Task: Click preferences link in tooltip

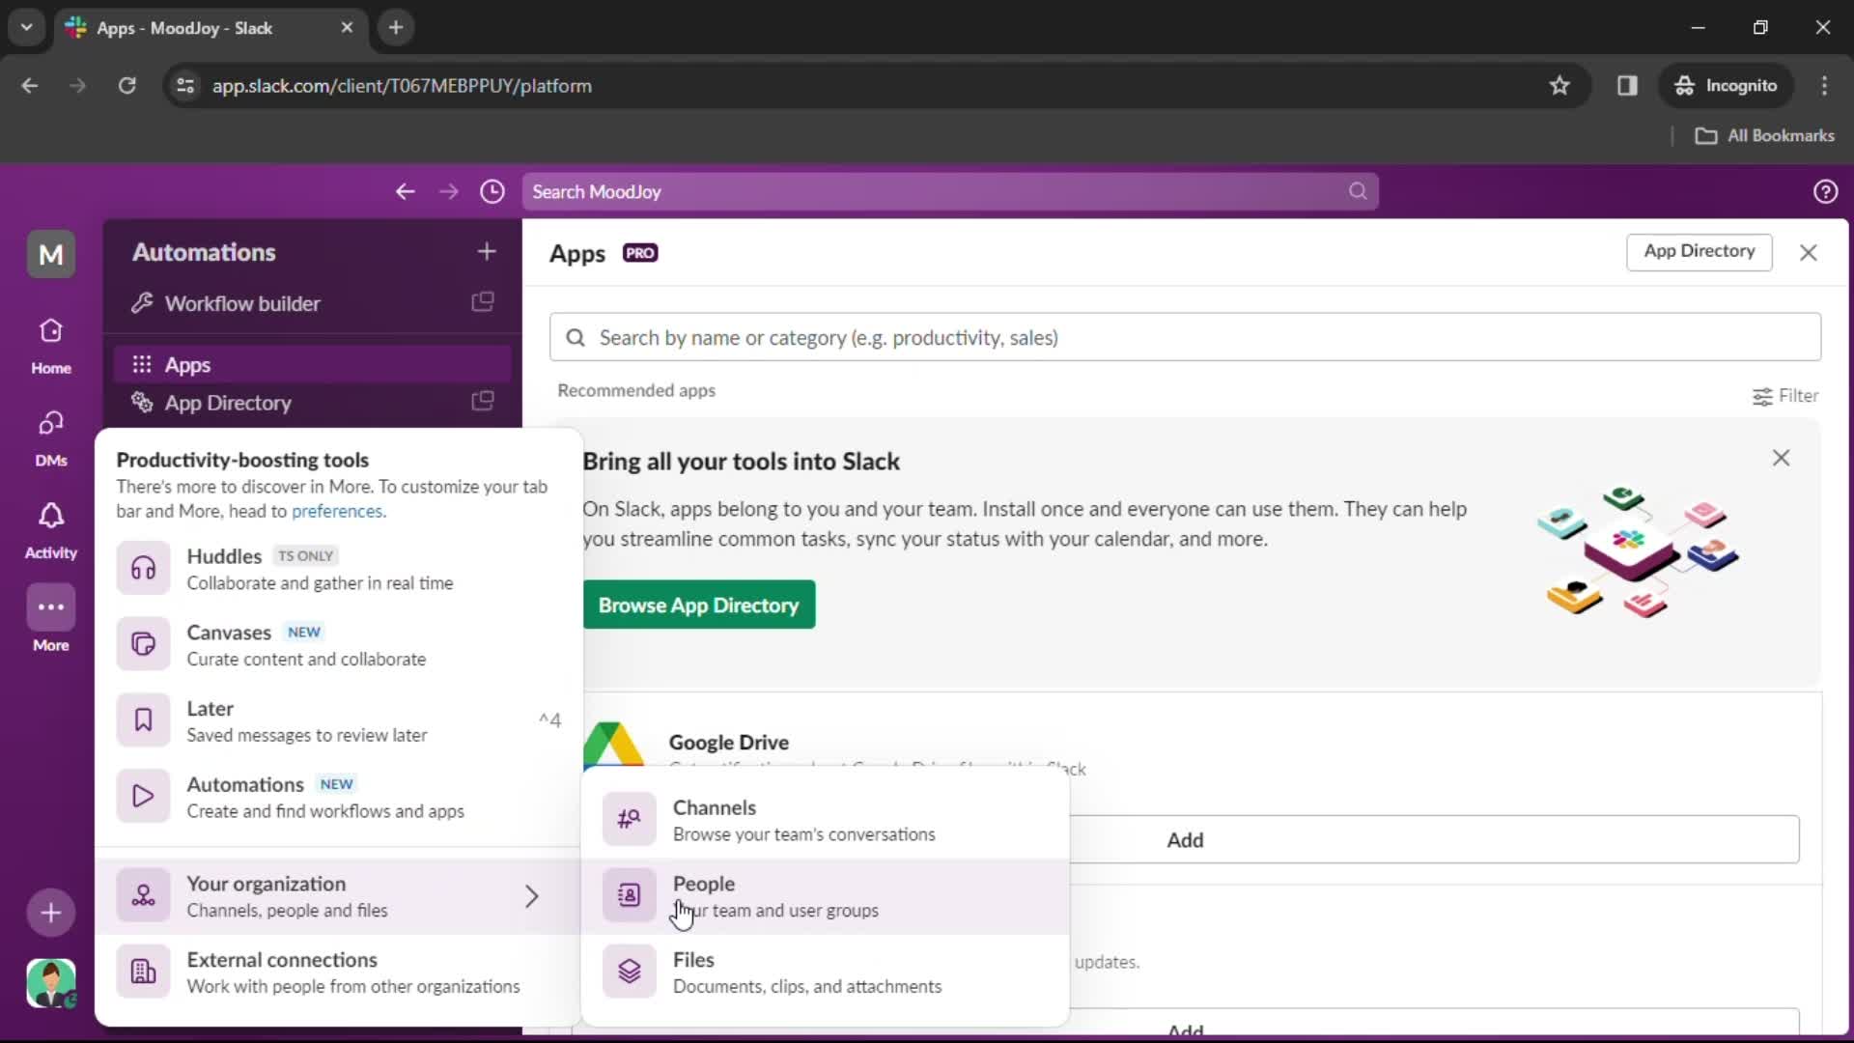Action: pos(336,511)
